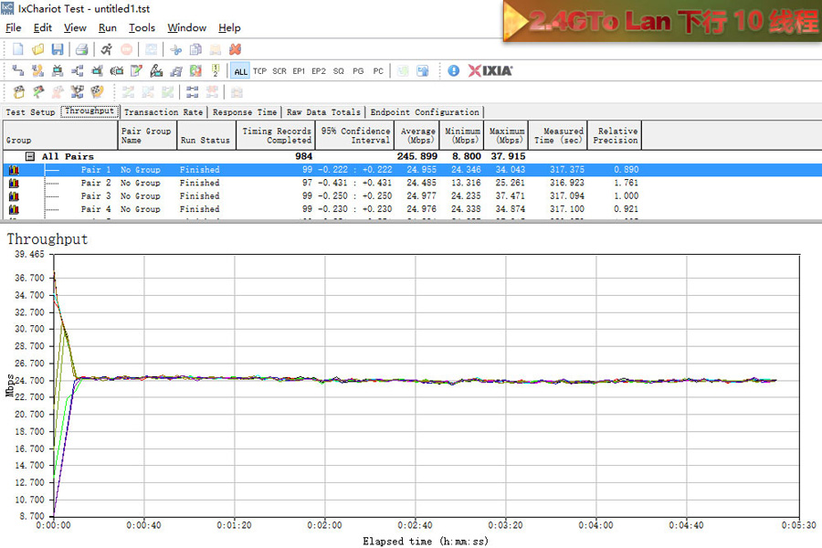
Task: Open the Run menu
Action: point(107,28)
